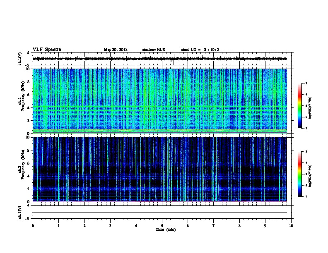Click the ch.1 "Frequency (kHz)" axis label

pyautogui.click(x=23, y=96)
